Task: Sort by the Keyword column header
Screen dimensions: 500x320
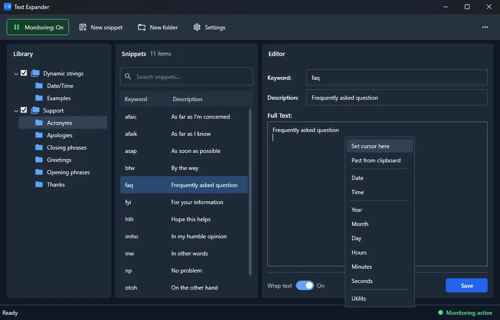Action: point(136,99)
